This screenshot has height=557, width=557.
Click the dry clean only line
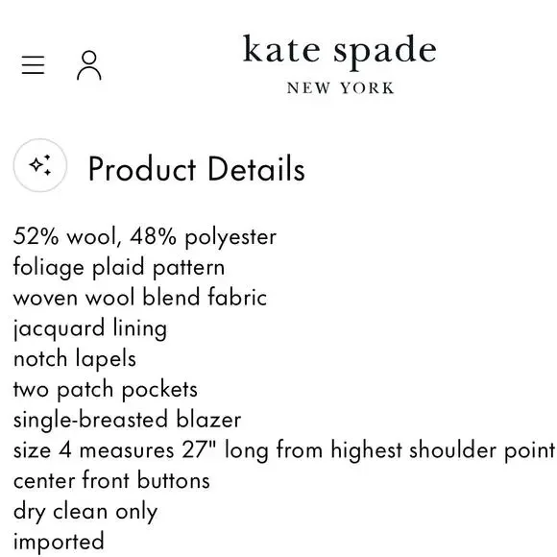pos(85,512)
